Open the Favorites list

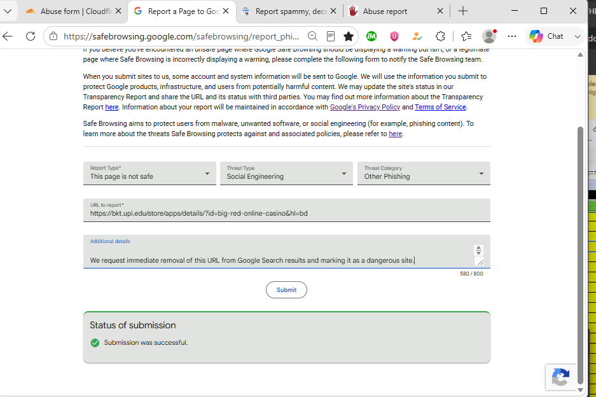click(466, 36)
